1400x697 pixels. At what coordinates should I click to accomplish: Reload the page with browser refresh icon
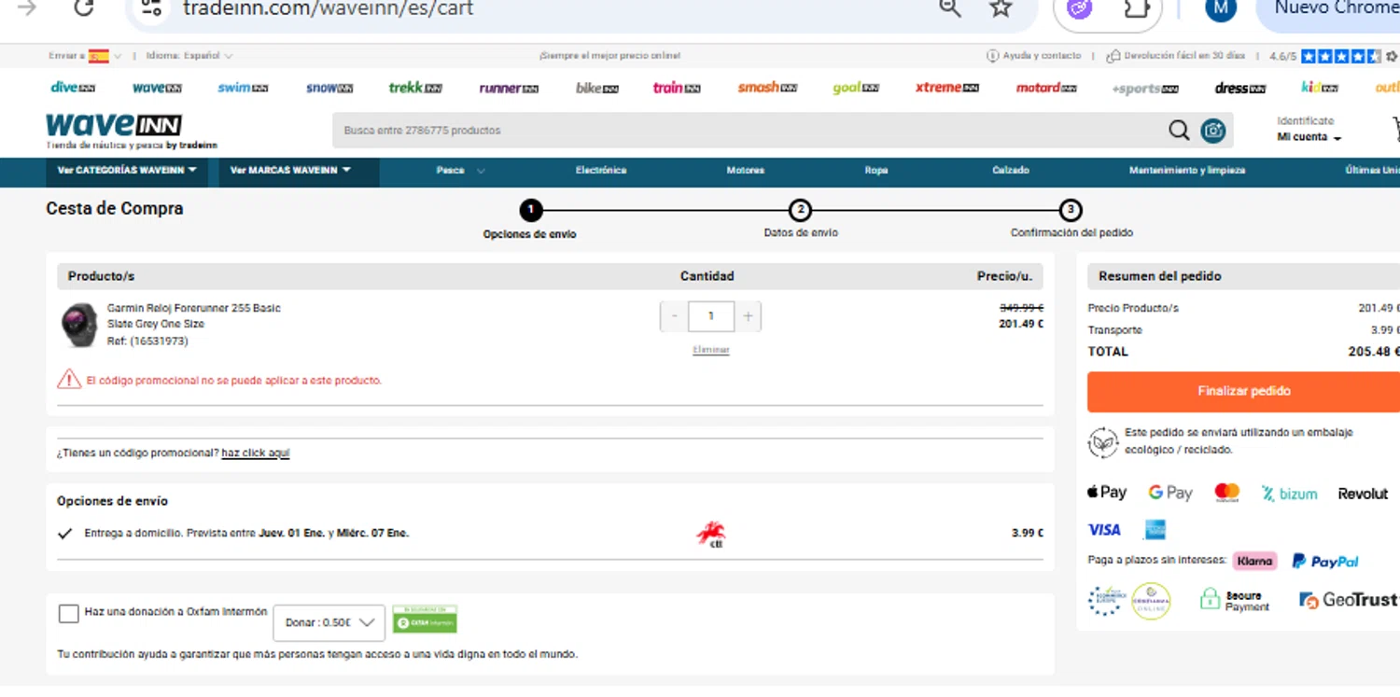click(83, 7)
